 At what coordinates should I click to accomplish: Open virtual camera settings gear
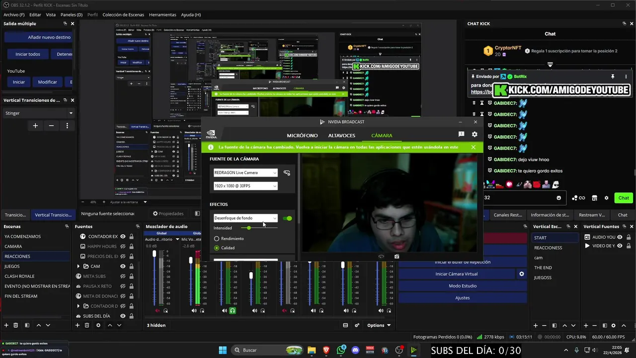pos(522,274)
